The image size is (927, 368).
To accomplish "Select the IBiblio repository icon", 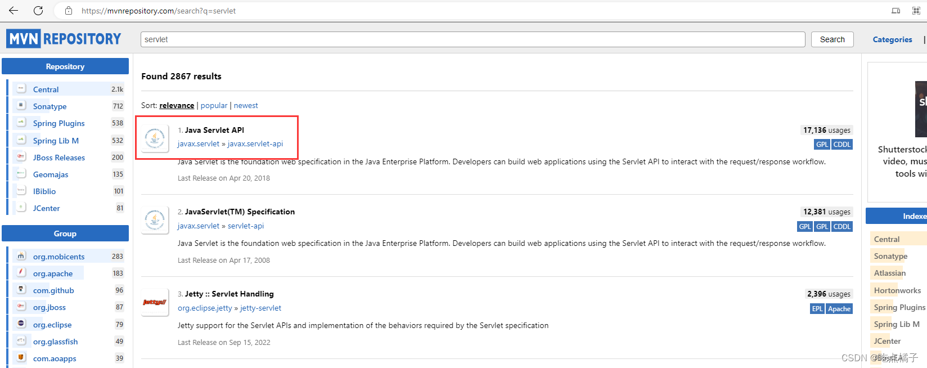I will [21, 190].
